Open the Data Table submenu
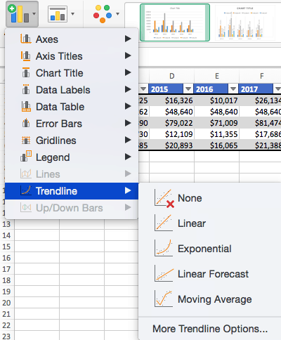This screenshot has width=281, height=340. (x=72, y=107)
